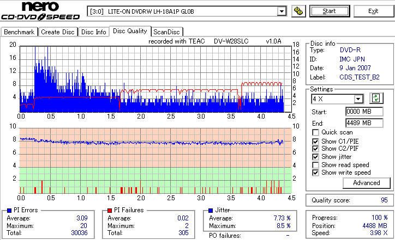Click the Start button
Viewport: 395px width, 240px height.
(330, 11)
